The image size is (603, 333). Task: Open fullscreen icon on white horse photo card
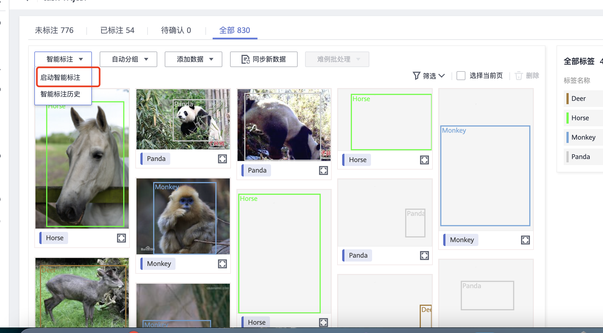[121, 238]
